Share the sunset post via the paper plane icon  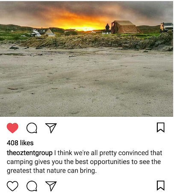51,128
